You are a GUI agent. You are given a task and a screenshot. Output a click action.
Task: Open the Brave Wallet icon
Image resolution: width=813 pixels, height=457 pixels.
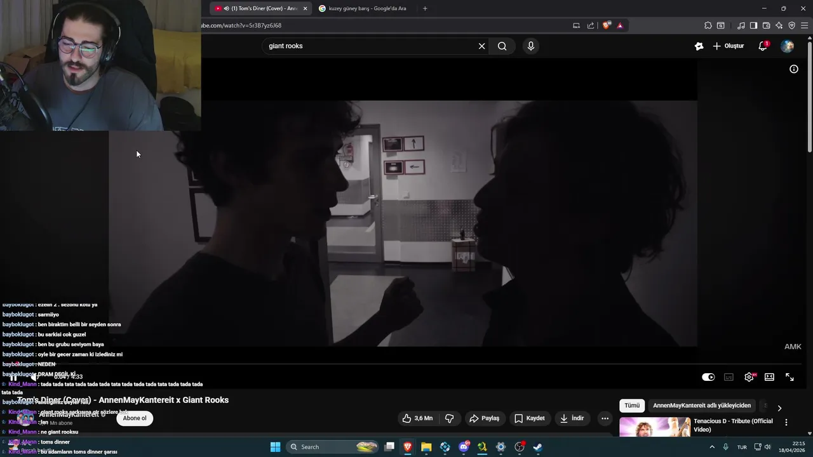tap(766, 25)
